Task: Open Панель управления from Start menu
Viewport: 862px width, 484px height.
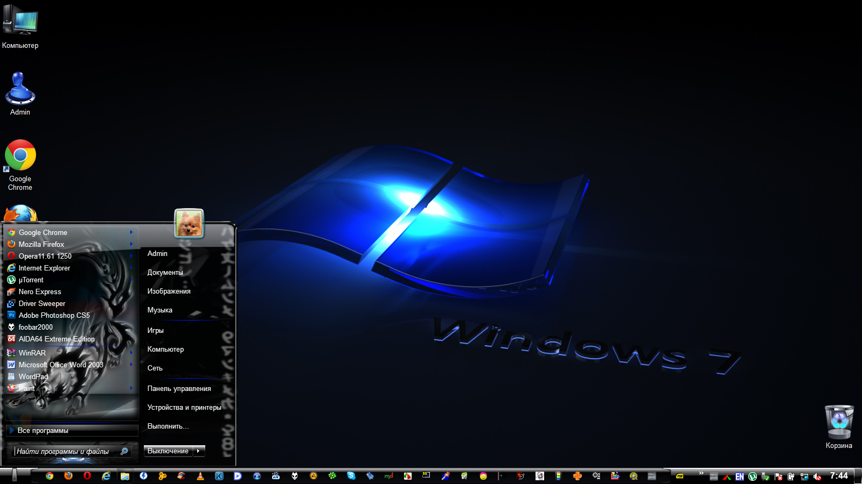Action: click(179, 388)
